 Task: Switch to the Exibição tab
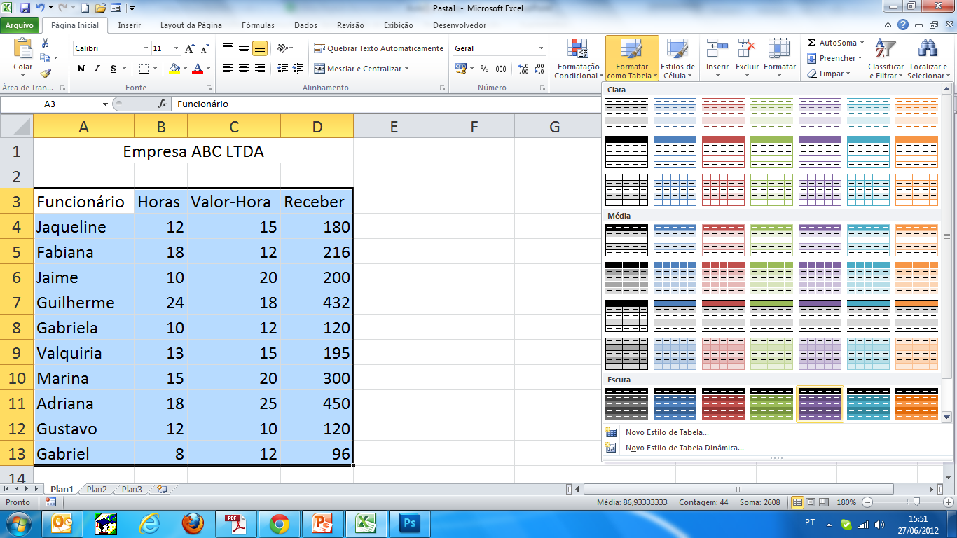tap(398, 25)
